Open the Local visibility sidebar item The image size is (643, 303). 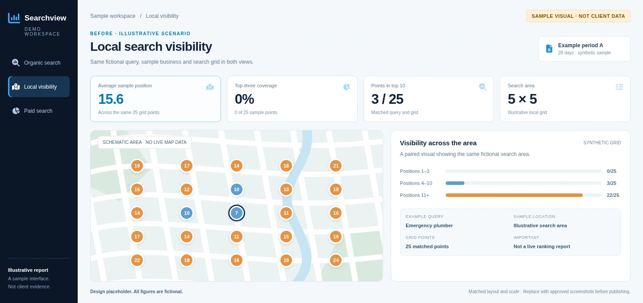(39, 87)
